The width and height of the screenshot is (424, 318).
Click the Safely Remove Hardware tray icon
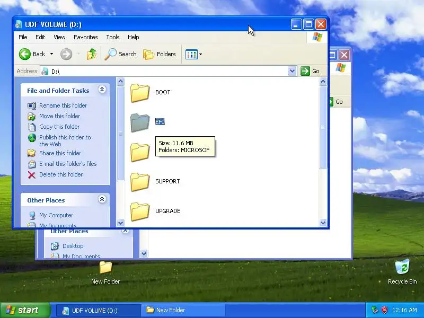click(x=375, y=310)
